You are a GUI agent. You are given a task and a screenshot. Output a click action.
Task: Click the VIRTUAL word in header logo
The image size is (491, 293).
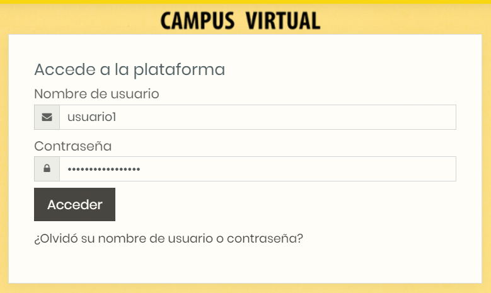point(283,21)
